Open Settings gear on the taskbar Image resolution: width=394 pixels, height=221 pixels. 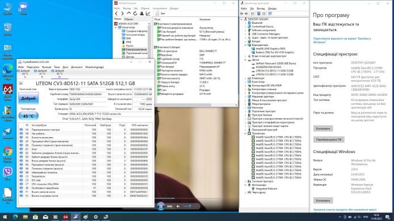pyautogui.click(x=96, y=216)
